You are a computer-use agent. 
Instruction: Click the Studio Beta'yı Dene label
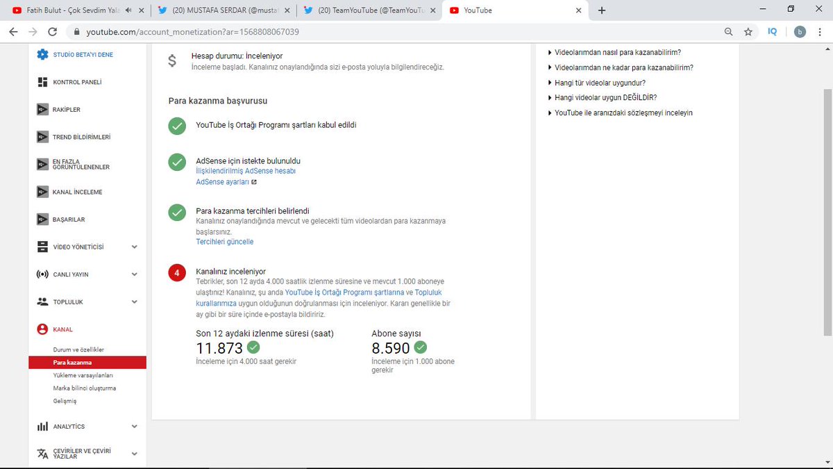[83, 55]
